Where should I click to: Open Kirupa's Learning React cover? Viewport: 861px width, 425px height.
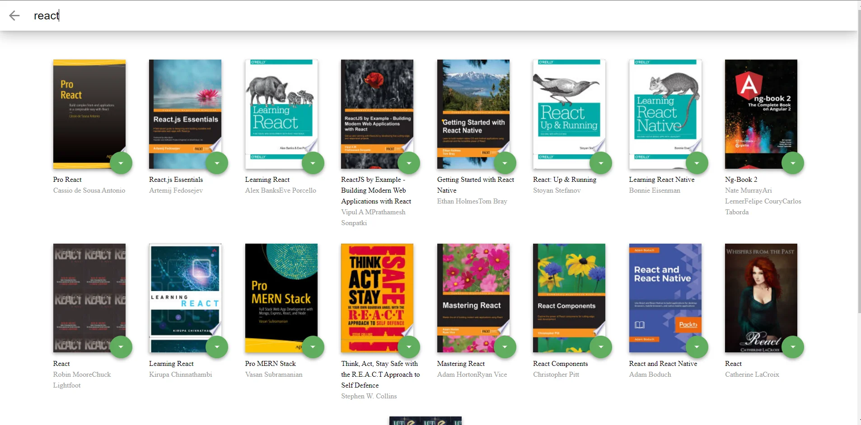coord(185,298)
